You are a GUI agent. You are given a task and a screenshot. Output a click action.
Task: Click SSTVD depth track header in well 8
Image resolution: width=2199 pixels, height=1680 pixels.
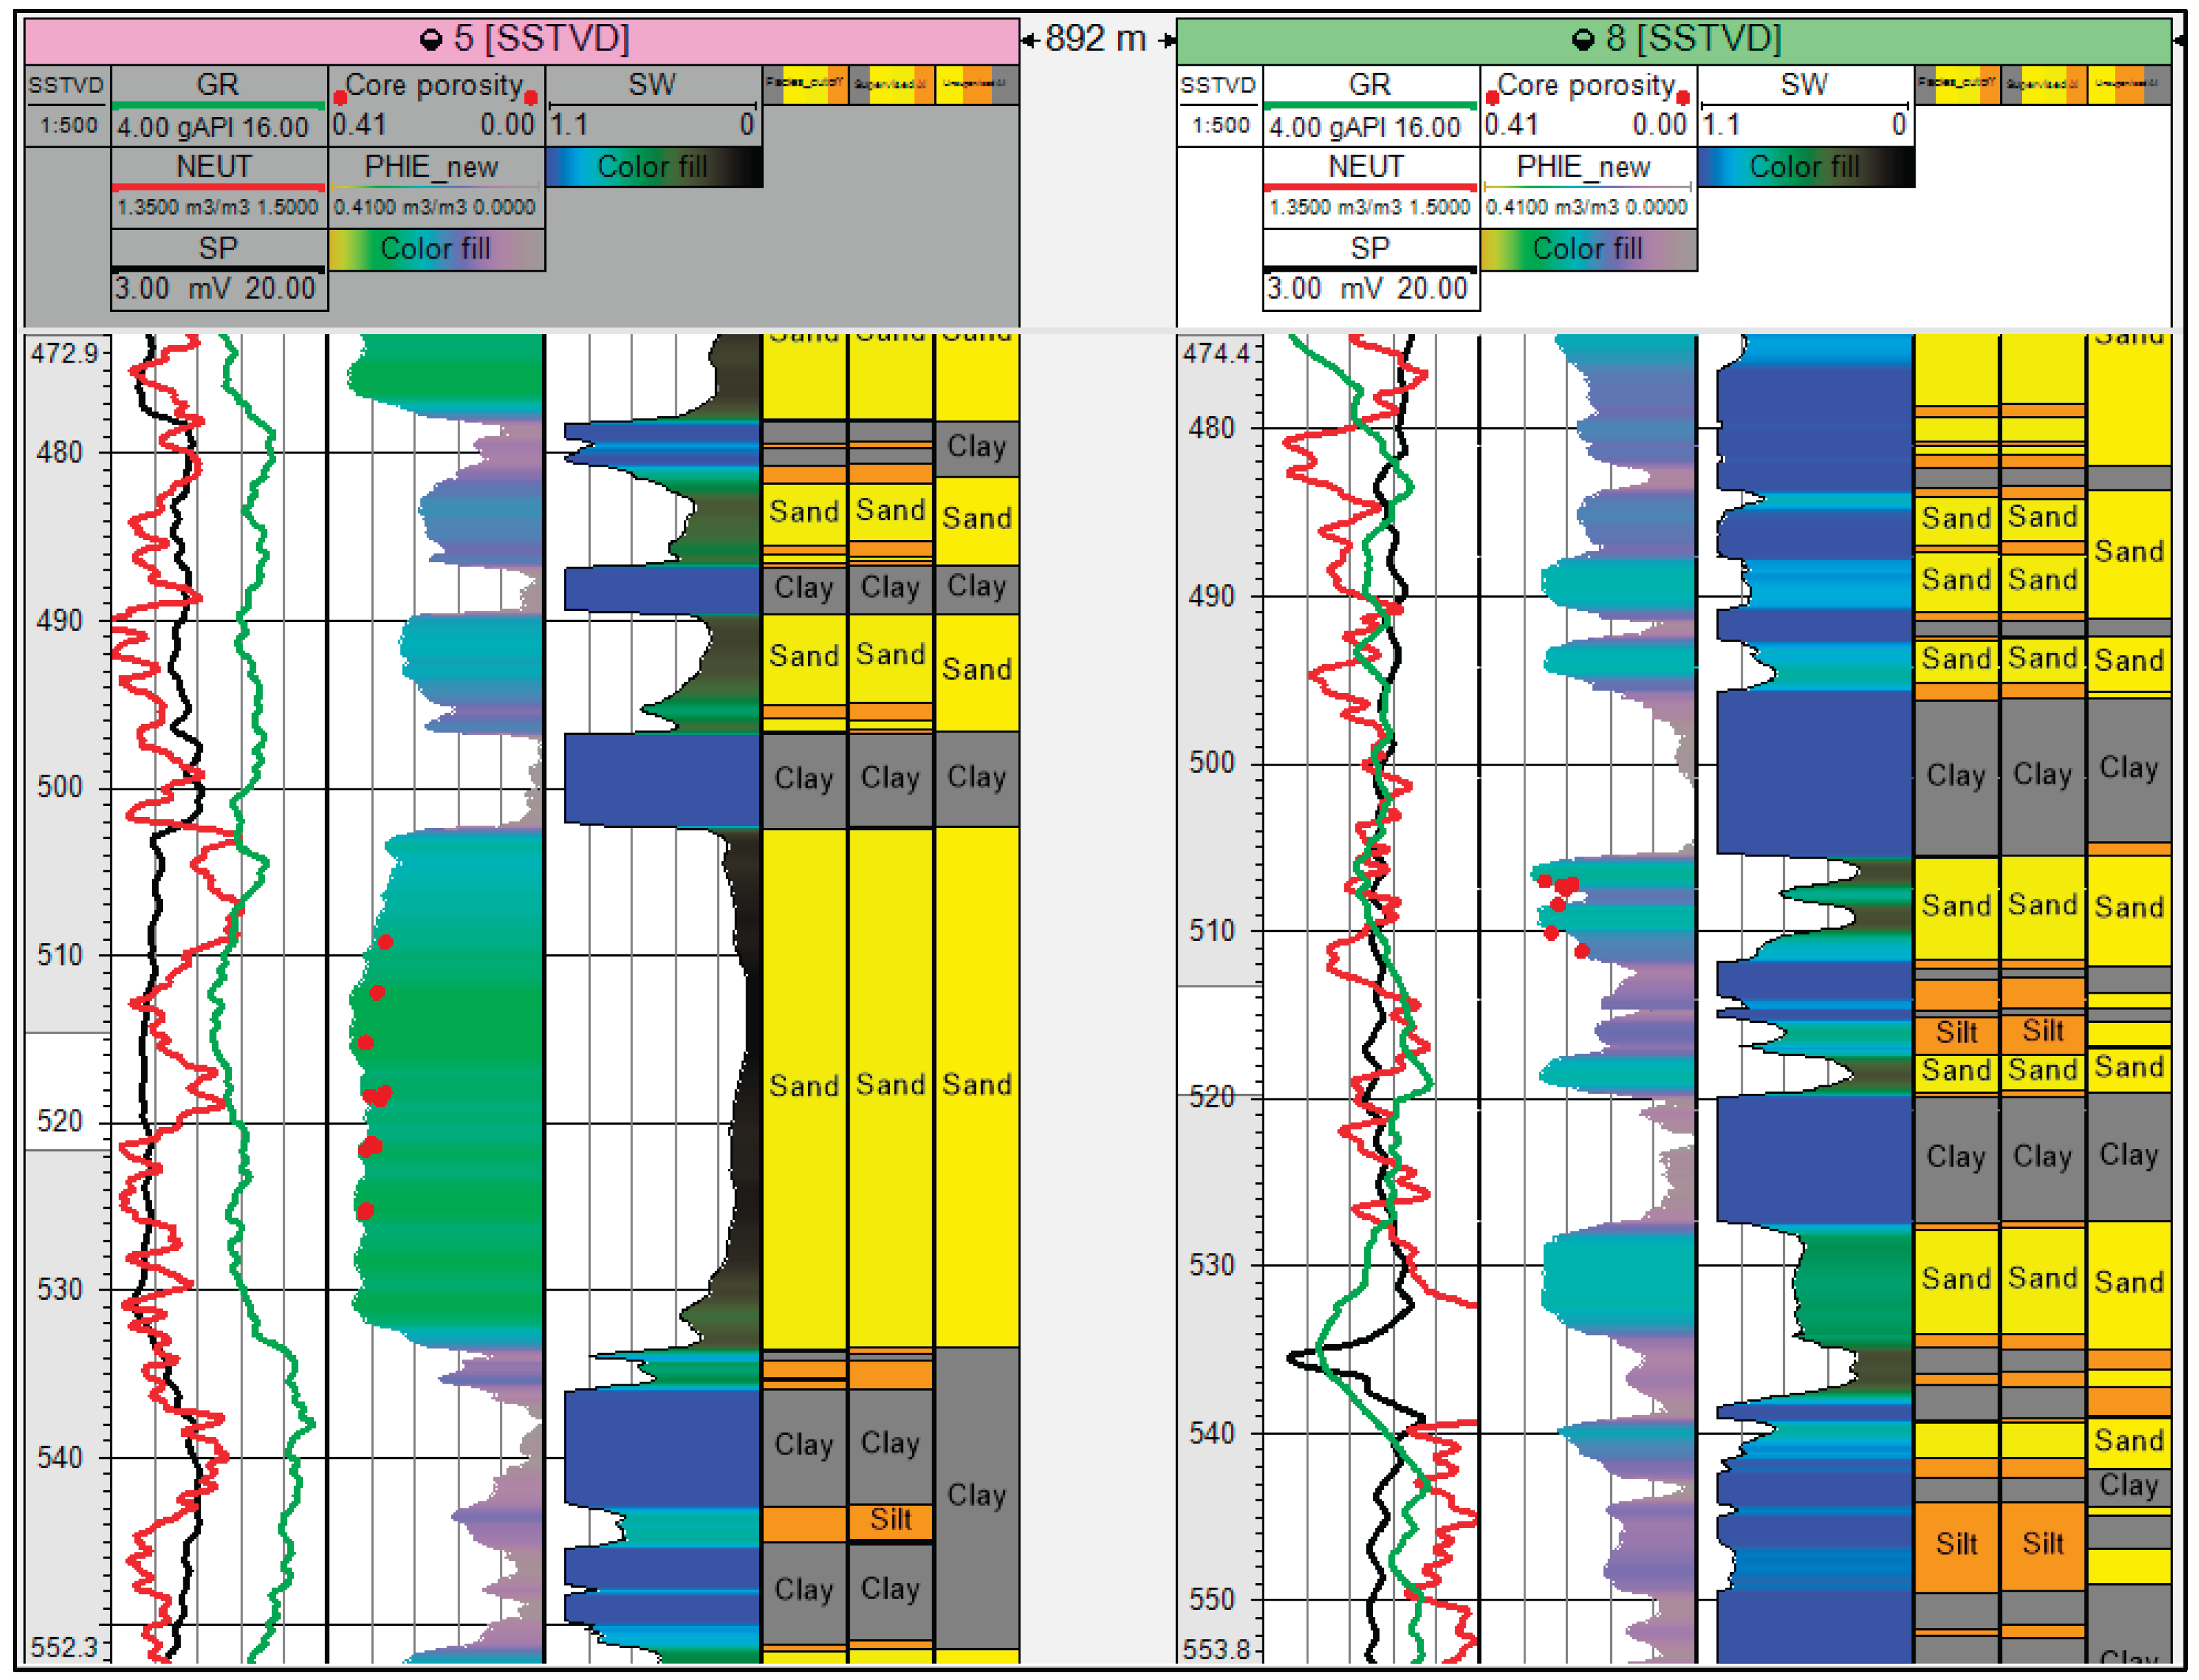coord(1219,86)
